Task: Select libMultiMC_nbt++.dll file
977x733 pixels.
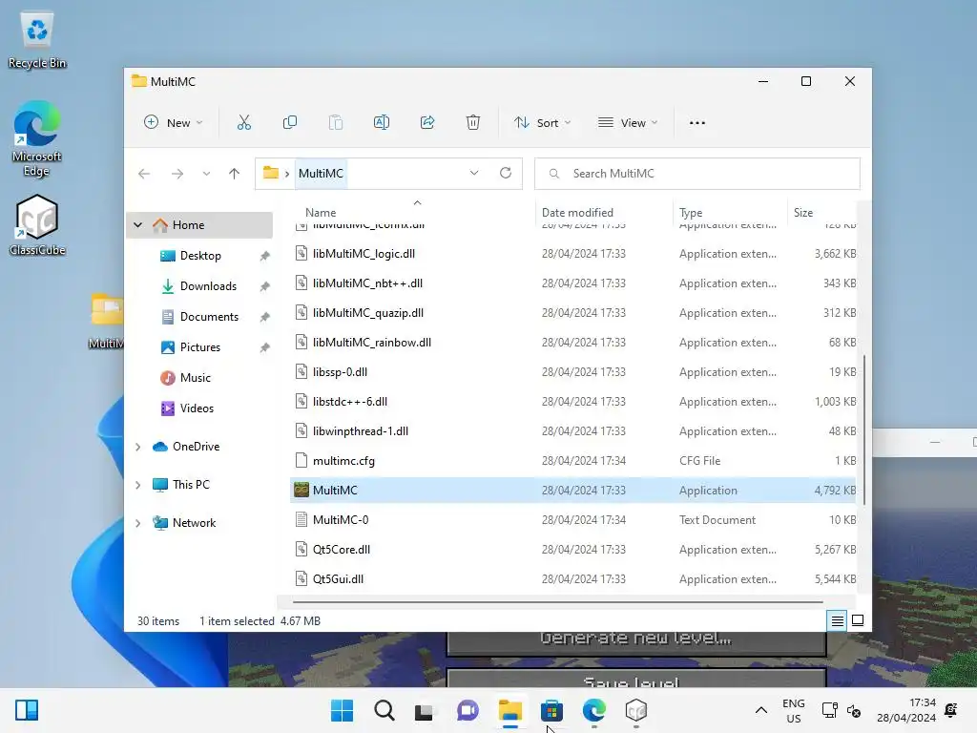Action: [573, 283]
